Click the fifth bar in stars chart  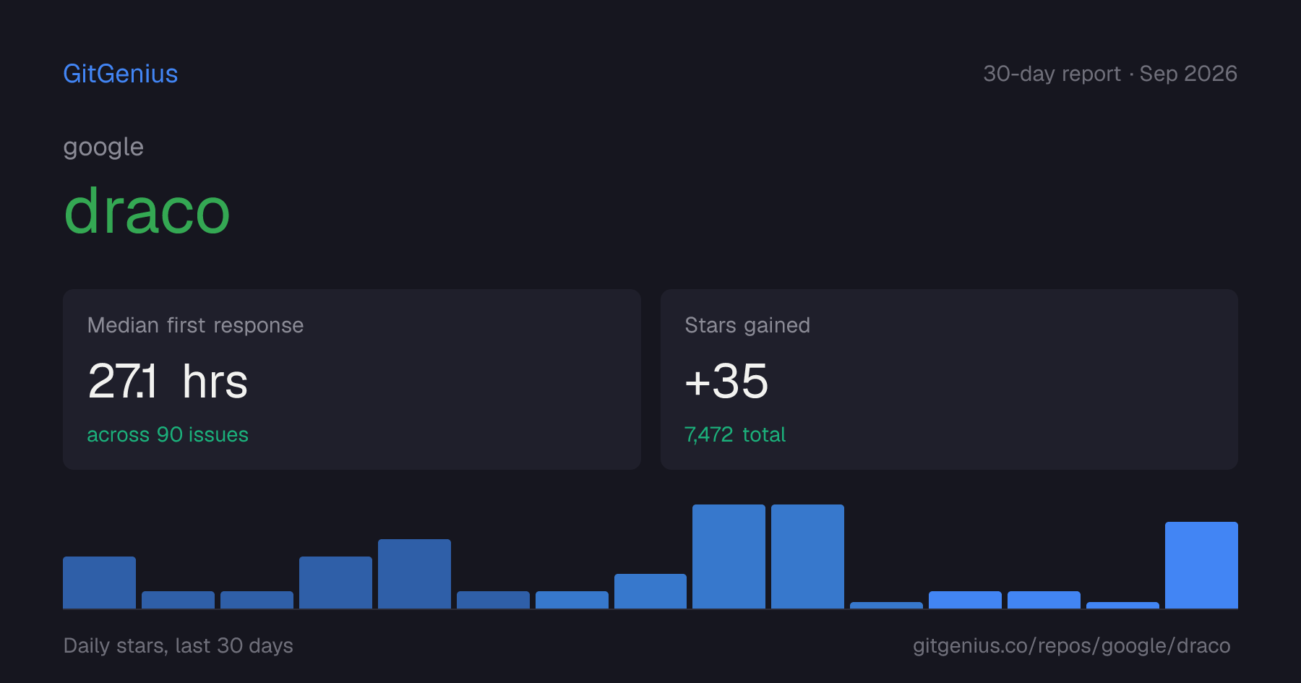414,574
